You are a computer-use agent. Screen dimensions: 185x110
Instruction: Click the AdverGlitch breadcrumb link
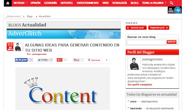(x=45, y=16)
